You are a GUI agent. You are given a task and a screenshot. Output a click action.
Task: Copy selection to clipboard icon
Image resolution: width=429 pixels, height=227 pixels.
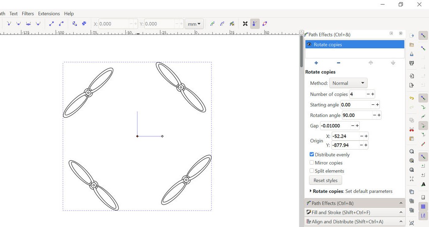[411, 120]
